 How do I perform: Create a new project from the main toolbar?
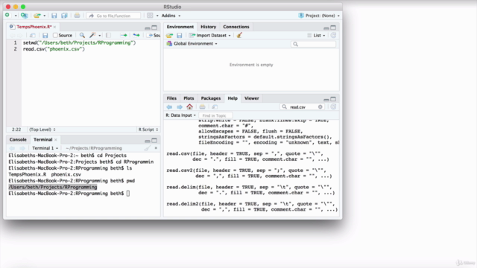tap(25, 16)
